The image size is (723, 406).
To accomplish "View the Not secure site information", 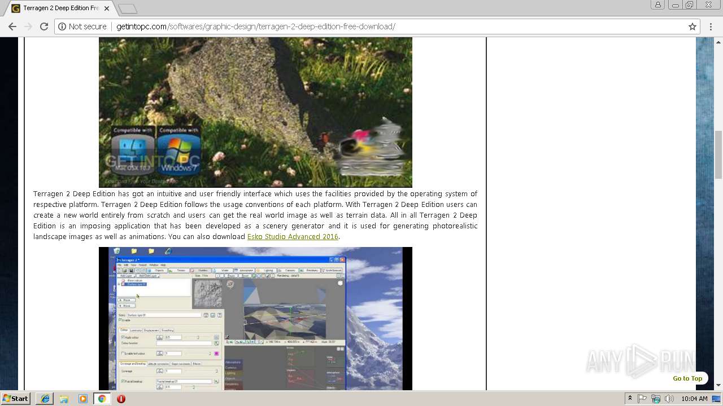I will (x=82, y=27).
